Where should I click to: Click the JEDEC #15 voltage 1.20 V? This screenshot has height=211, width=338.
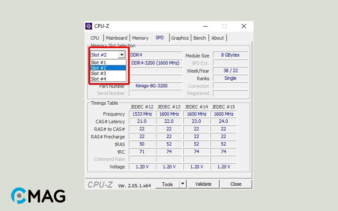coord(224,167)
